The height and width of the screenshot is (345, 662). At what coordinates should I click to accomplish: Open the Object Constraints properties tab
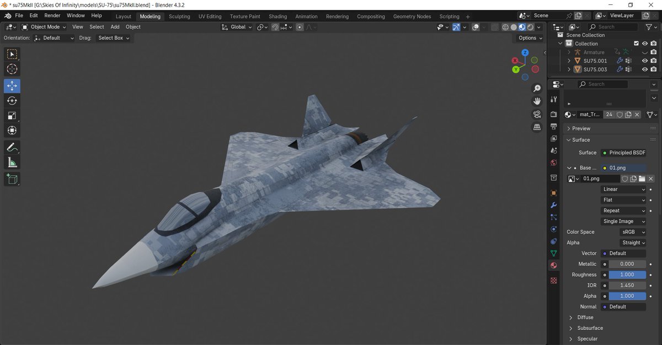tap(554, 241)
